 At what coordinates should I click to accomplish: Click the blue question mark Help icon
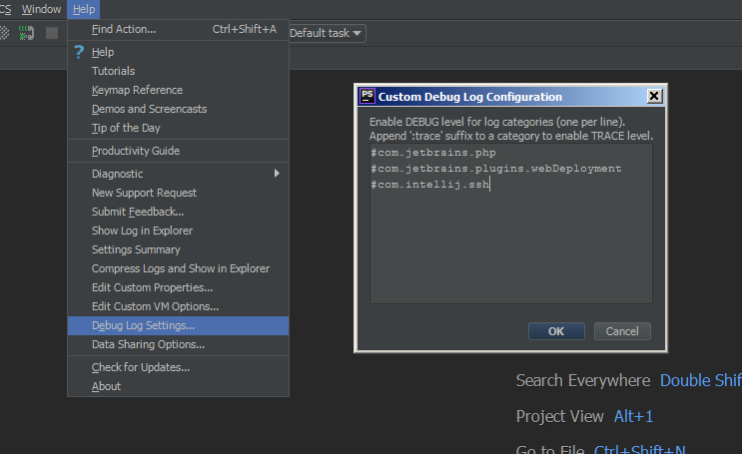coord(79,52)
